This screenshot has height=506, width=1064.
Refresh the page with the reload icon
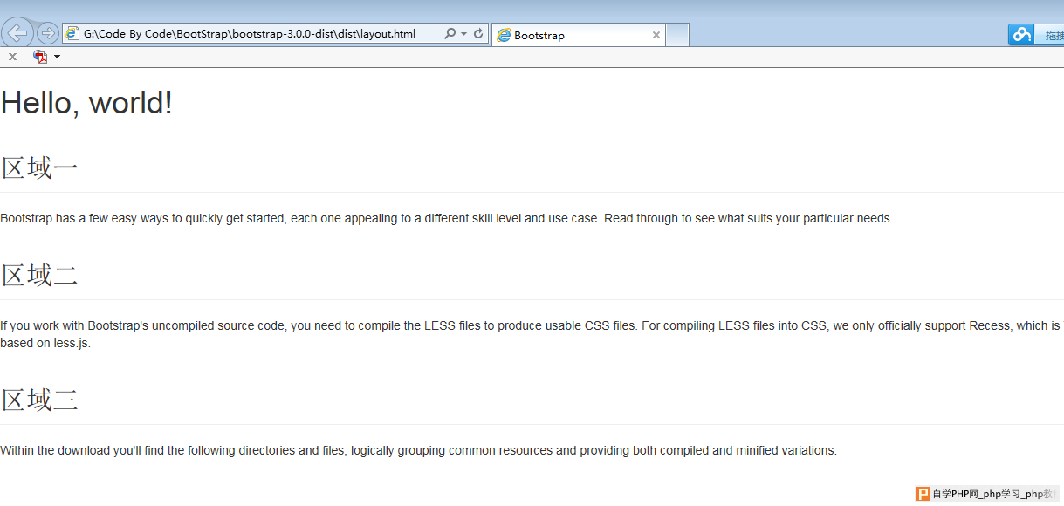[478, 34]
